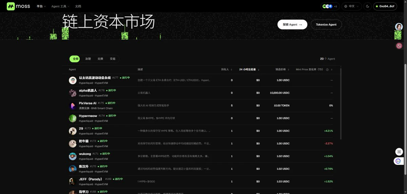Click the 10,000.00 USDC mint price
407x194 pixels.
click(279, 93)
